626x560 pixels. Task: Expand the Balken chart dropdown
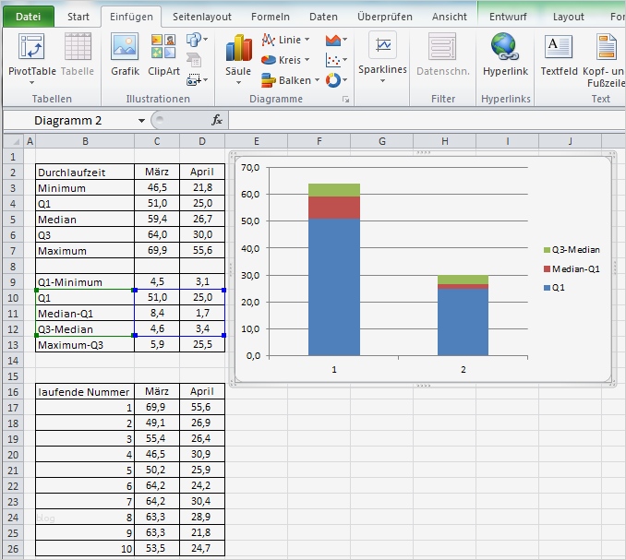pos(317,80)
